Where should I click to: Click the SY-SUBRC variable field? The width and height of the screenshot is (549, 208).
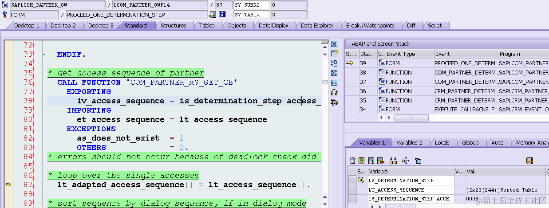[252, 5]
